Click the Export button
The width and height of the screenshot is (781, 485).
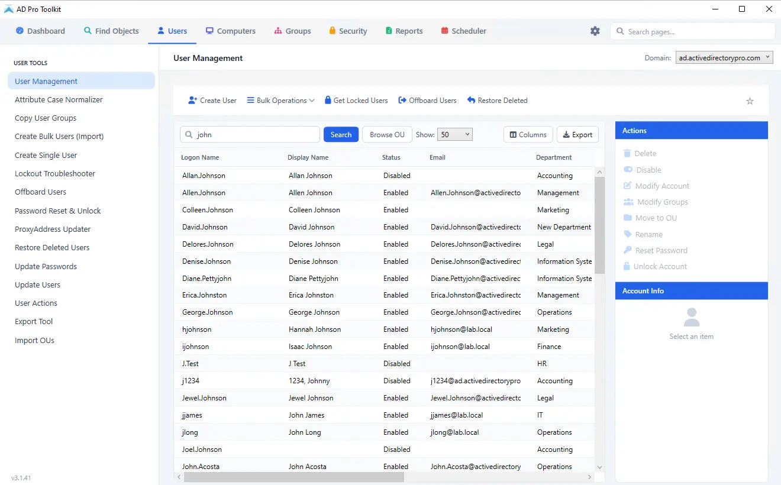tap(577, 134)
